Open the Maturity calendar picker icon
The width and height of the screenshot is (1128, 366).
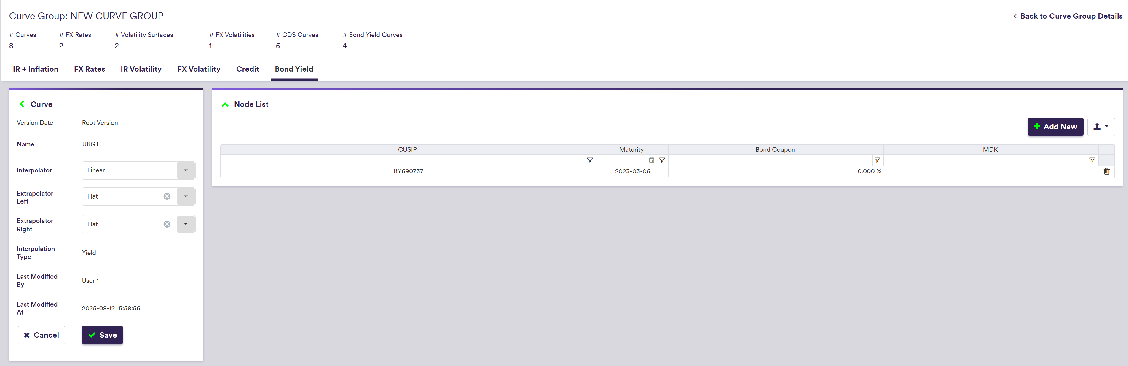pos(652,160)
